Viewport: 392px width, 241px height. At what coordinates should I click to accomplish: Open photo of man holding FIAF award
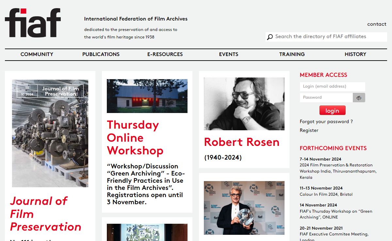(244, 208)
